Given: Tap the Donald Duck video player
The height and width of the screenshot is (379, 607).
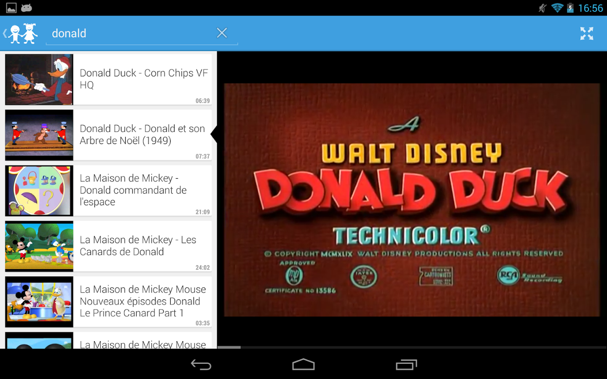Looking at the screenshot, I should [x=412, y=200].
